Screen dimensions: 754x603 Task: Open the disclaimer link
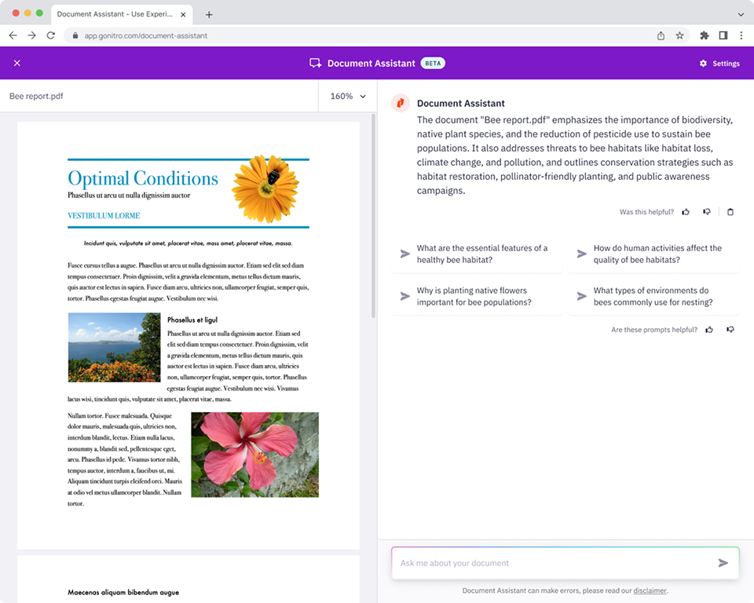coord(650,590)
